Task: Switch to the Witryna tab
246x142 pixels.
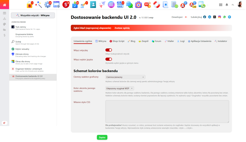Action: 101,41
